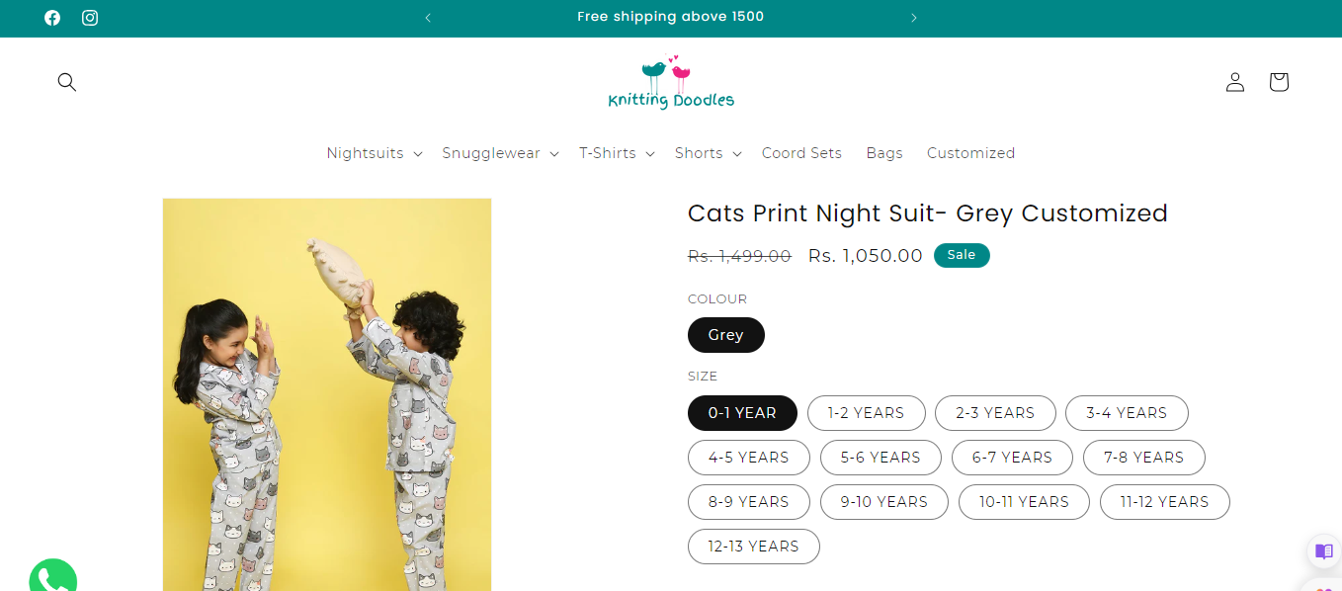Choose size 5-6 YEARS
Viewport: 1342px width, 591px height.
point(880,458)
